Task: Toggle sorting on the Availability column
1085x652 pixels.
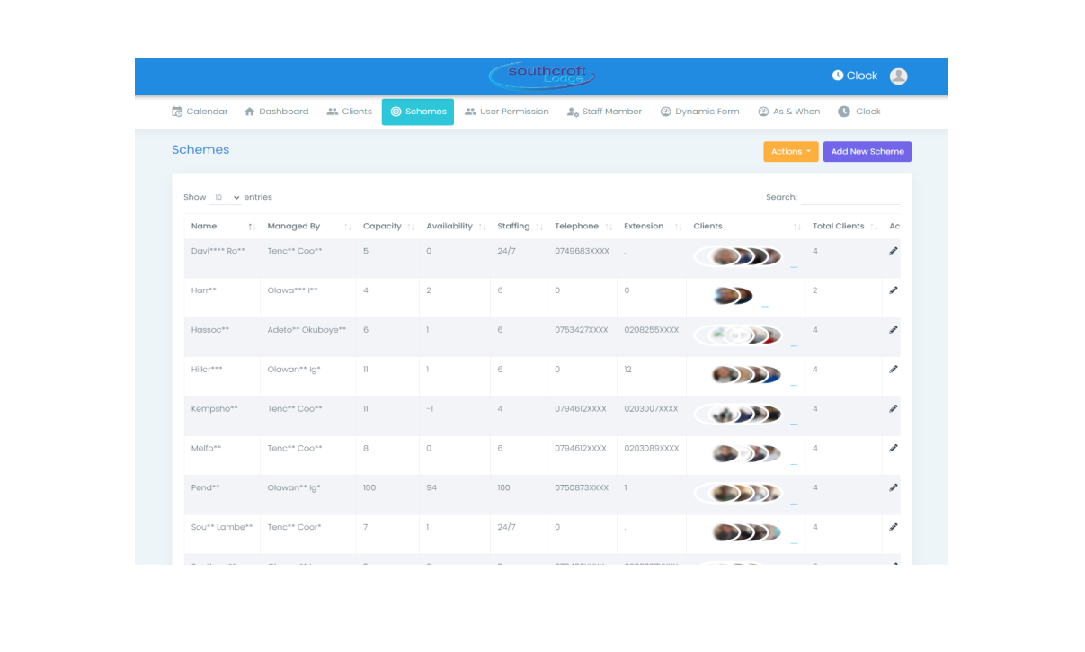Action: [x=456, y=227]
